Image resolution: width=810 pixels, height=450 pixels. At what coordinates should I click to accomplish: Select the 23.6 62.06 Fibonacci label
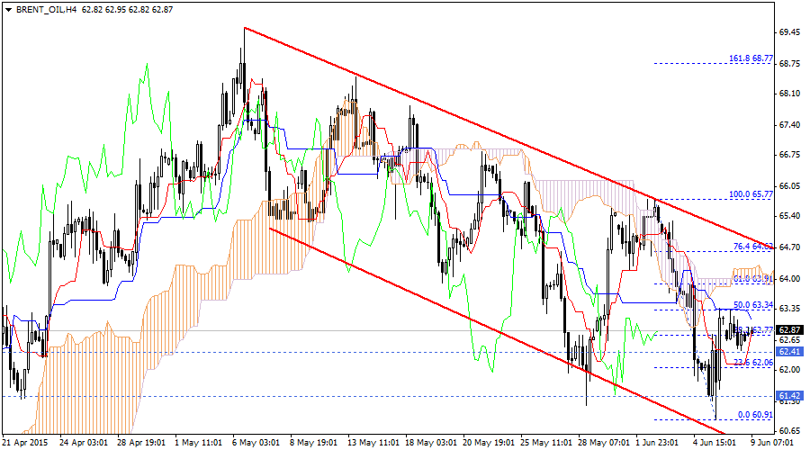click(x=753, y=363)
